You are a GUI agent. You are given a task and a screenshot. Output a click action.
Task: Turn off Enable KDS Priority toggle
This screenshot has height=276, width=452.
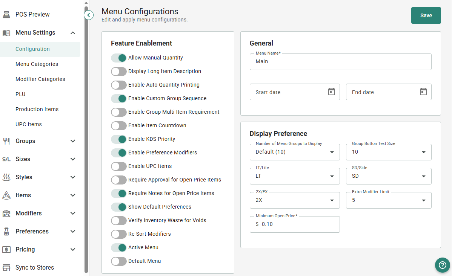[119, 139]
